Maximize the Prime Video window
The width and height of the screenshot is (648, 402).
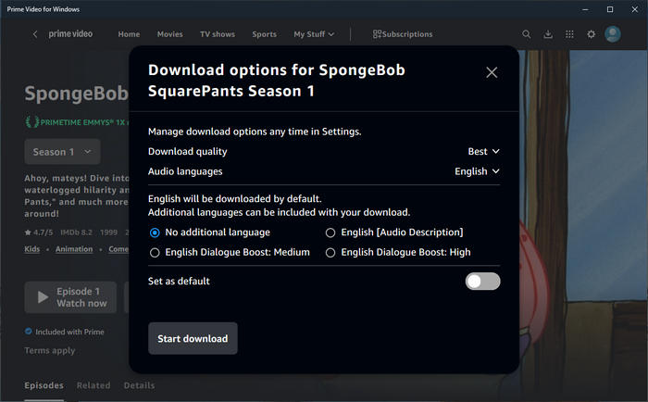610,9
